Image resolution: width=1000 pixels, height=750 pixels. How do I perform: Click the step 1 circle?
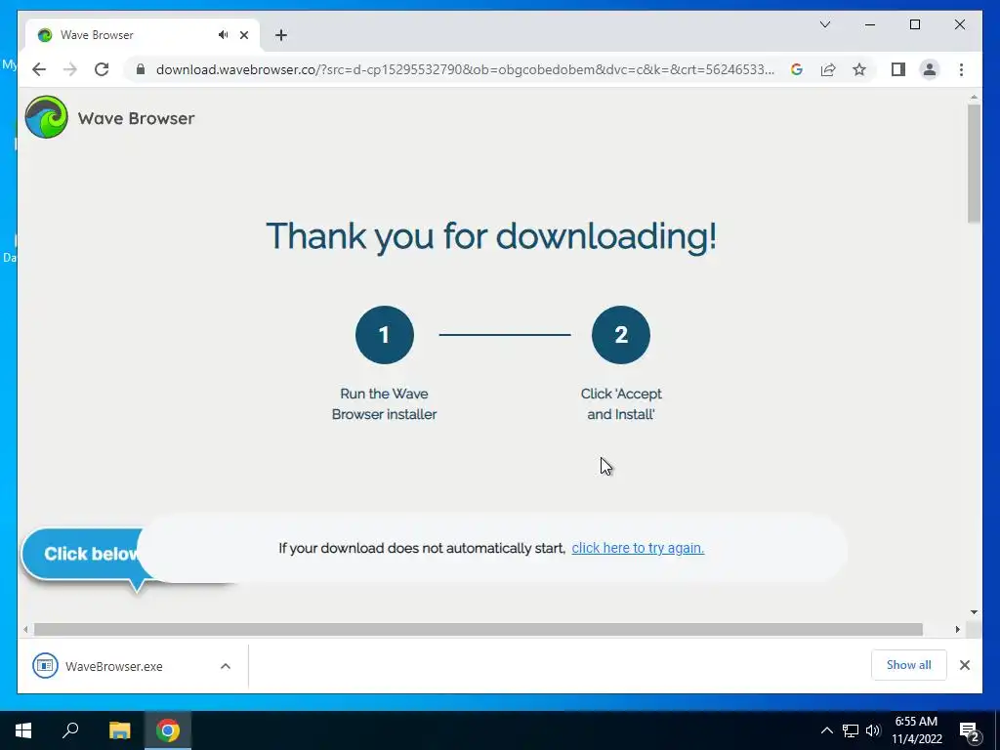point(385,335)
